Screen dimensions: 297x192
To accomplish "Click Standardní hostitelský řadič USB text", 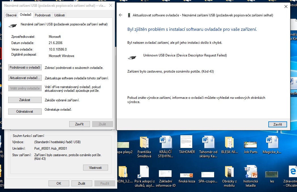I will 57,142.
